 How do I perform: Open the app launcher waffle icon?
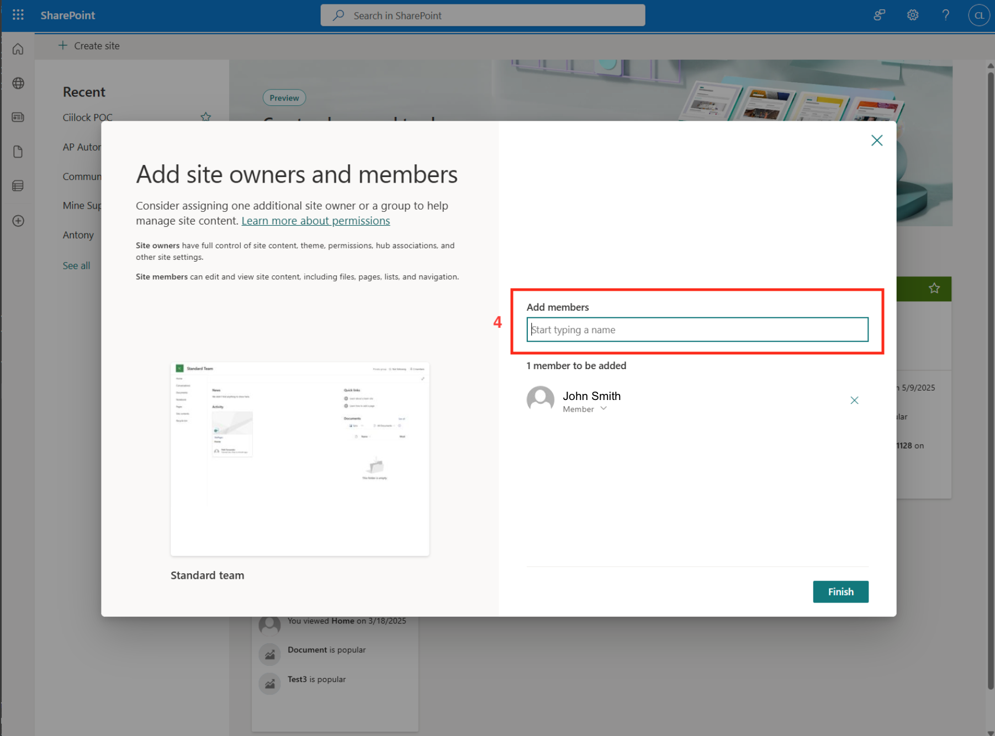click(x=18, y=15)
